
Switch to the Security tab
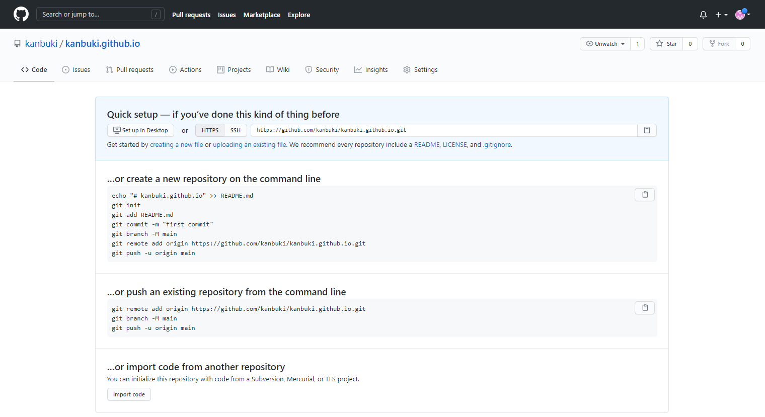click(322, 70)
